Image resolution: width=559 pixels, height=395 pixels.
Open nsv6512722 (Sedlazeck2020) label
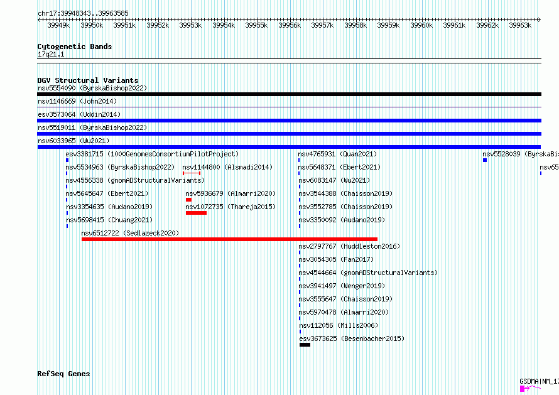point(130,233)
